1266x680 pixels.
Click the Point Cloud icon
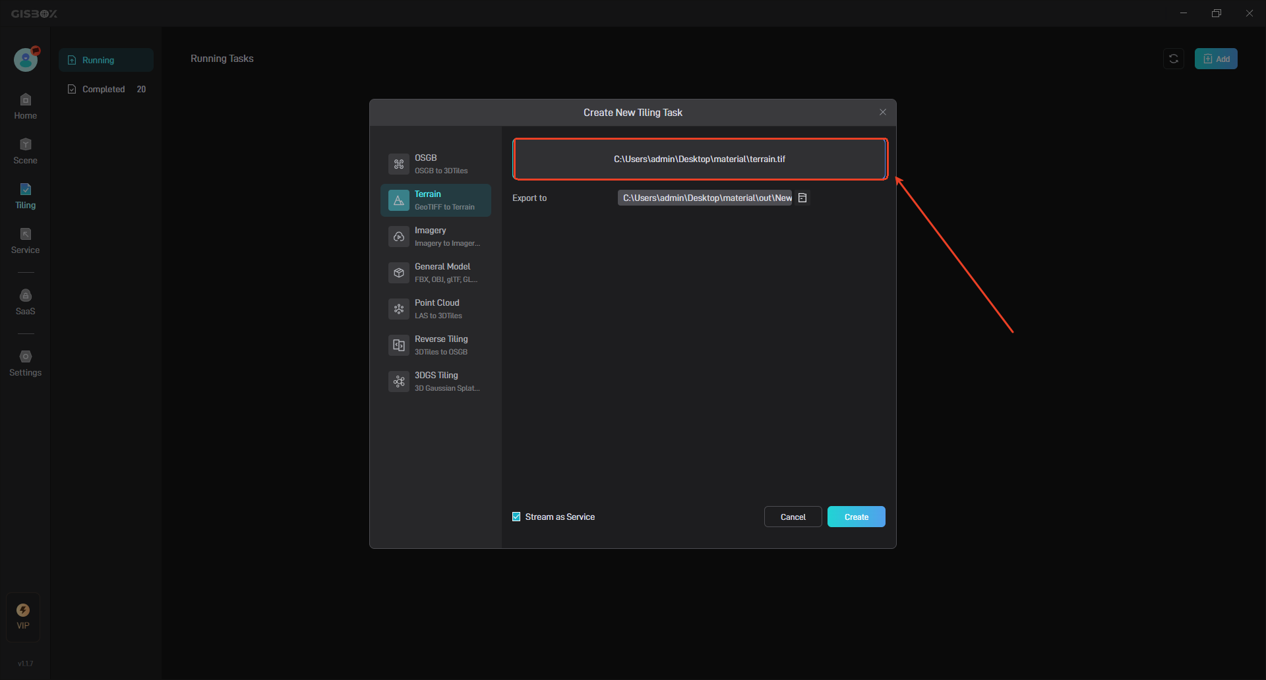(x=399, y=309)
